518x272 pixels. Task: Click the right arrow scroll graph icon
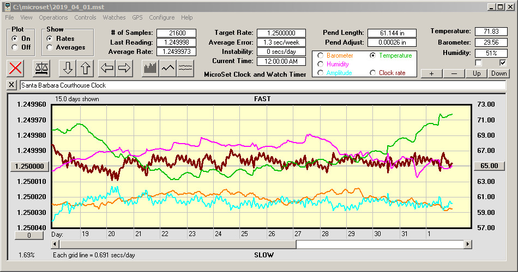124,68
